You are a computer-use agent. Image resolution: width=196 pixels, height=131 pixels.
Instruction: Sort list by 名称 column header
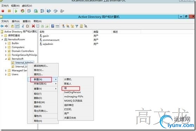pos(65,32)
